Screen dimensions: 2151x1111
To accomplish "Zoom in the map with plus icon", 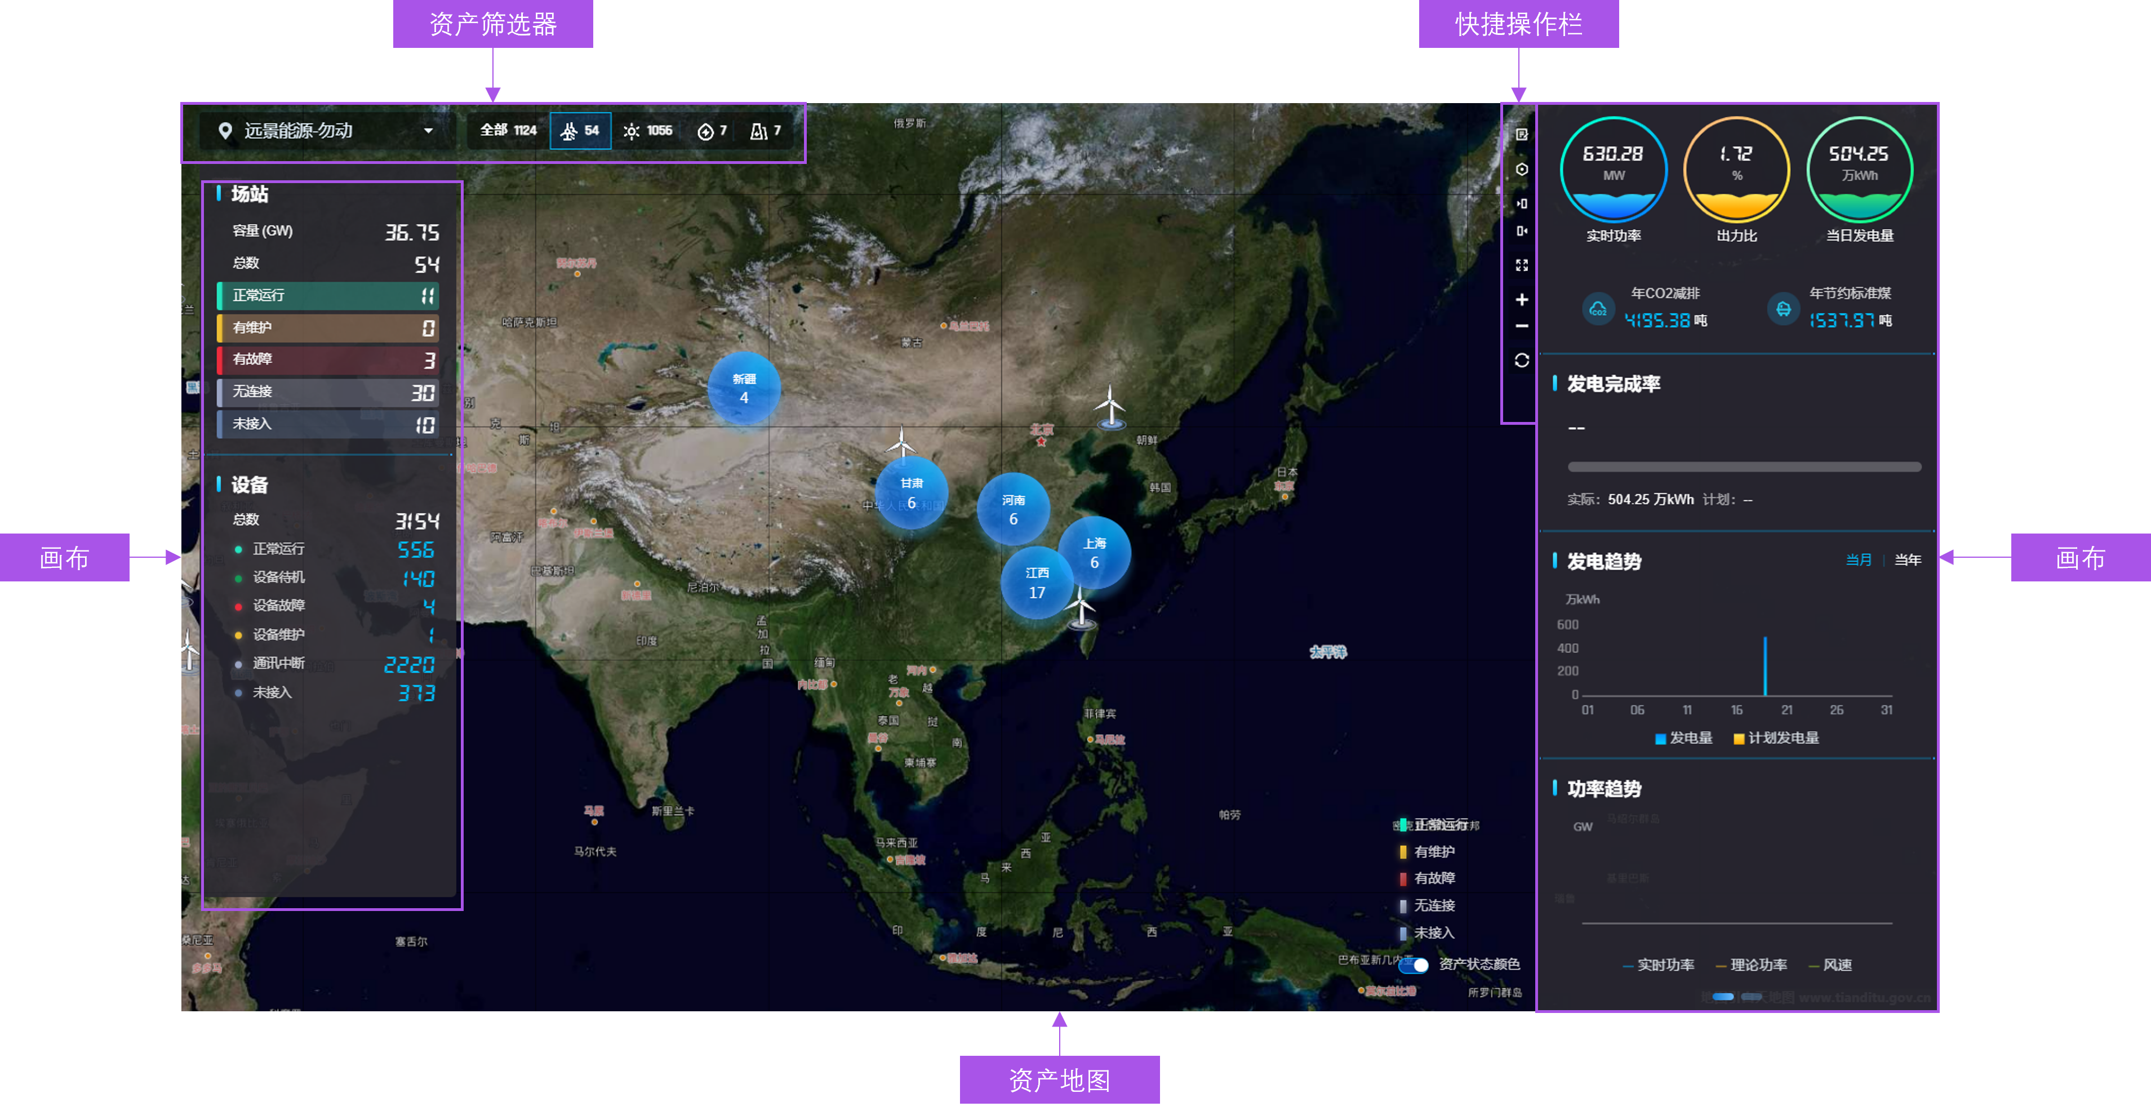I will (1521, 300).
